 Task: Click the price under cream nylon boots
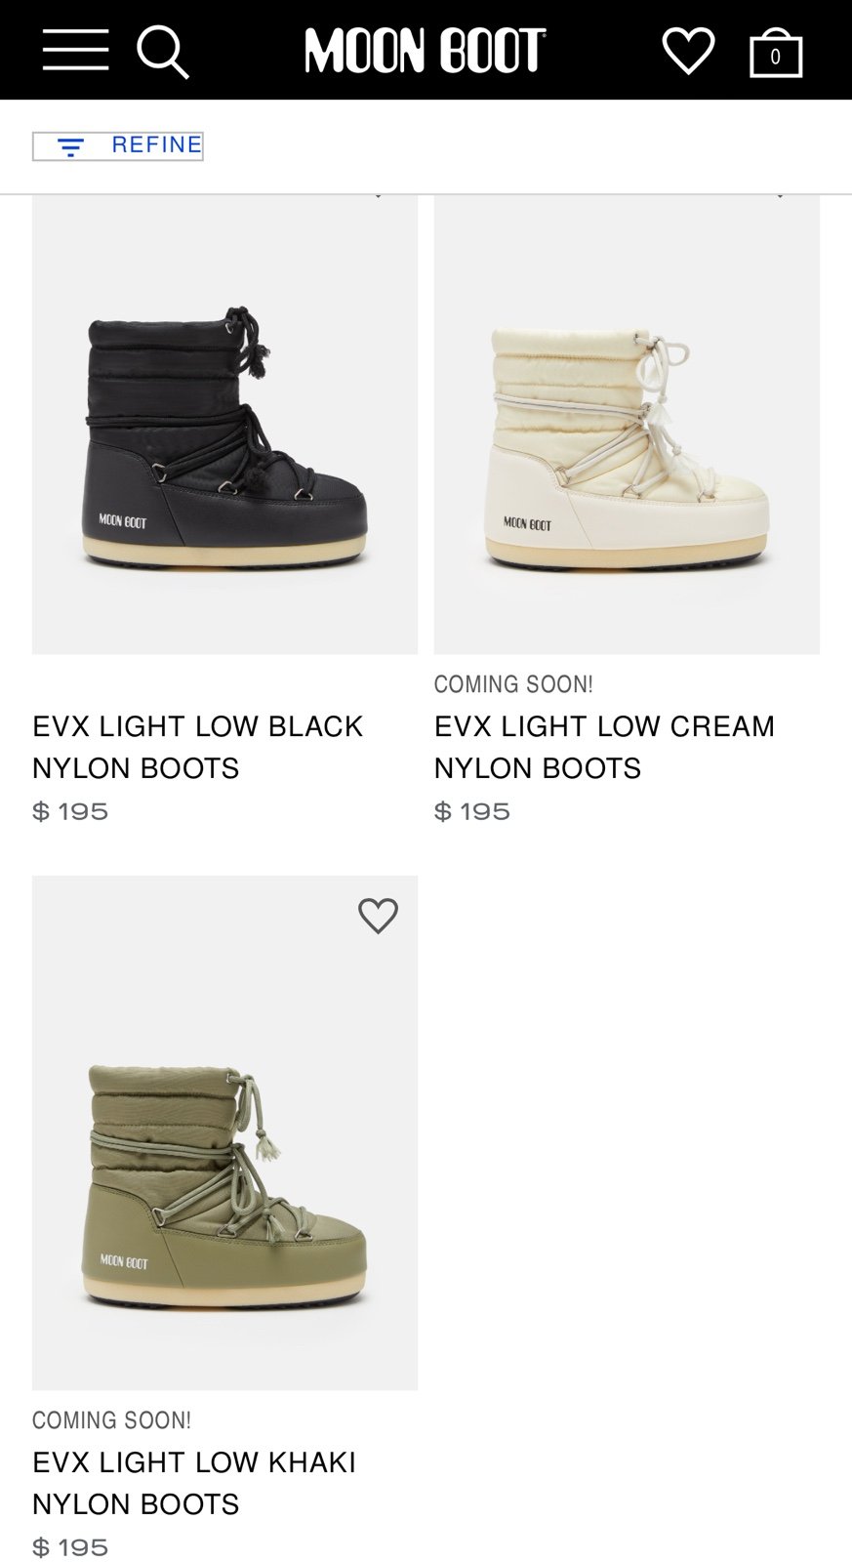(472, 811)
